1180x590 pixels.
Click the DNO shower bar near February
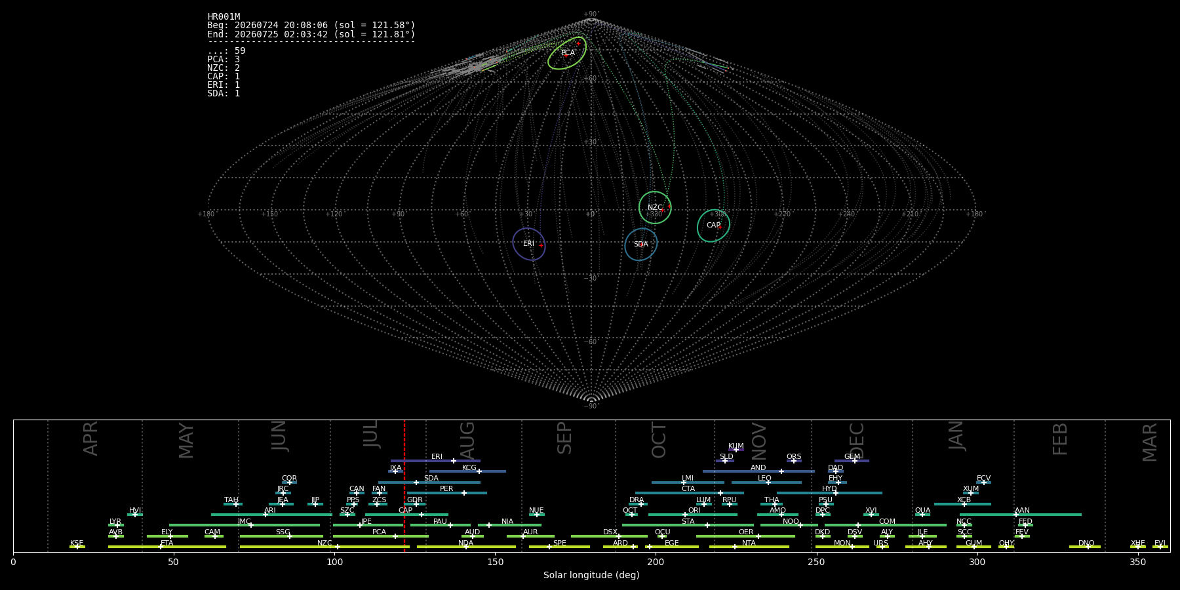1085,547
